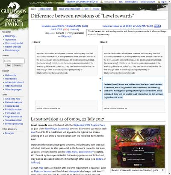Open the 'traits' link in the article

75,152
